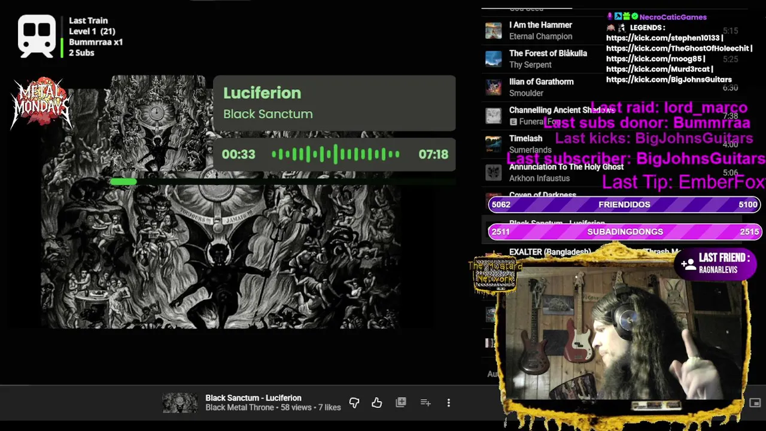
Task: Open the kick.com/stephen10133 link
Action: (663, 38)
